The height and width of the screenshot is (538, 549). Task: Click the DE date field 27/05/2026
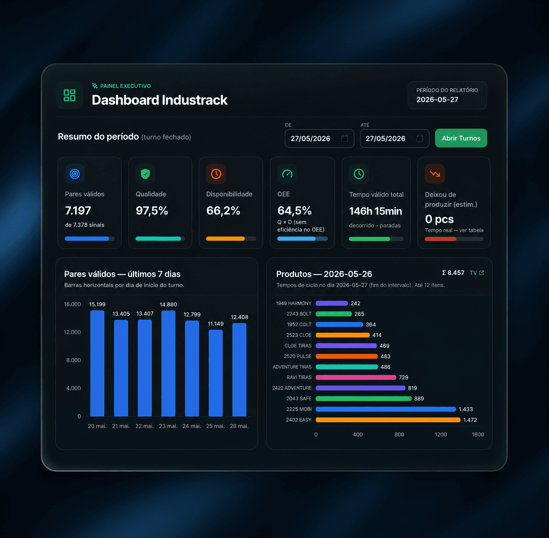pos(320,138)
